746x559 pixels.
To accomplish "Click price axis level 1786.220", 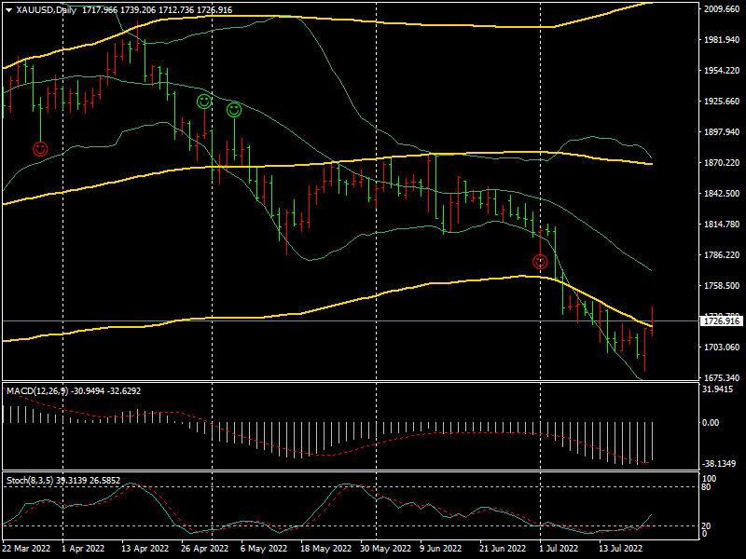I will click(722, 254).
